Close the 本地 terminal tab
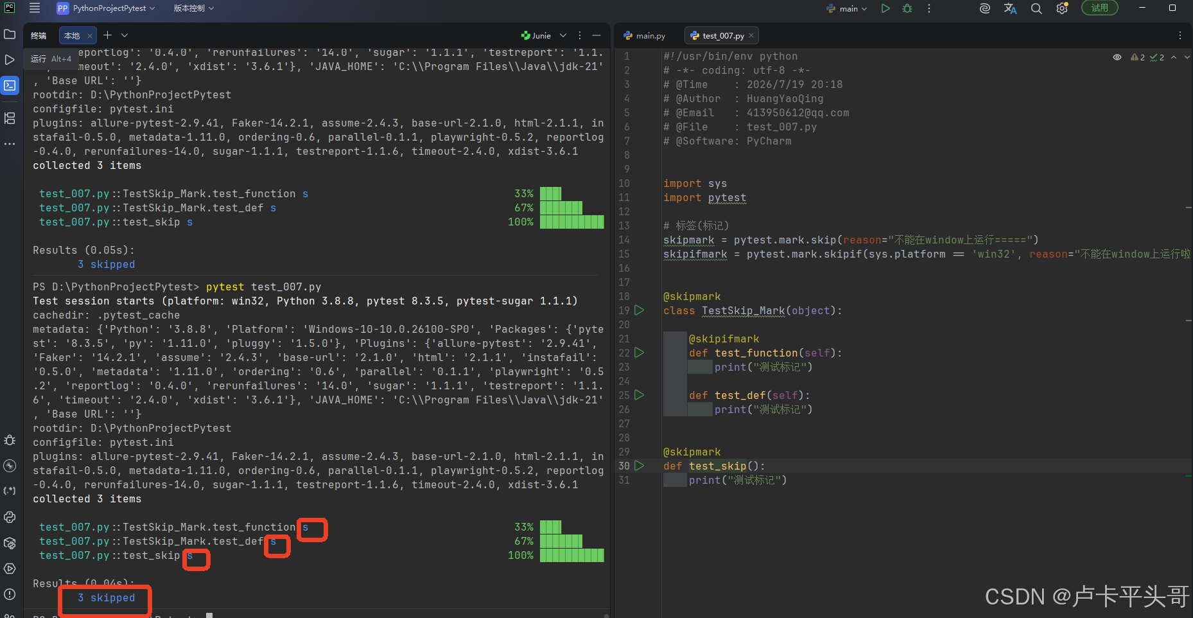 [x=90, y=35]
